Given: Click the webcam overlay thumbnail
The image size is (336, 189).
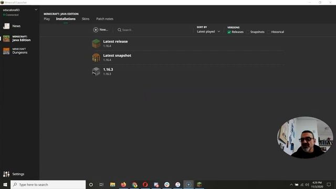Looking at the screenshot, I should [x=305, y=138].
